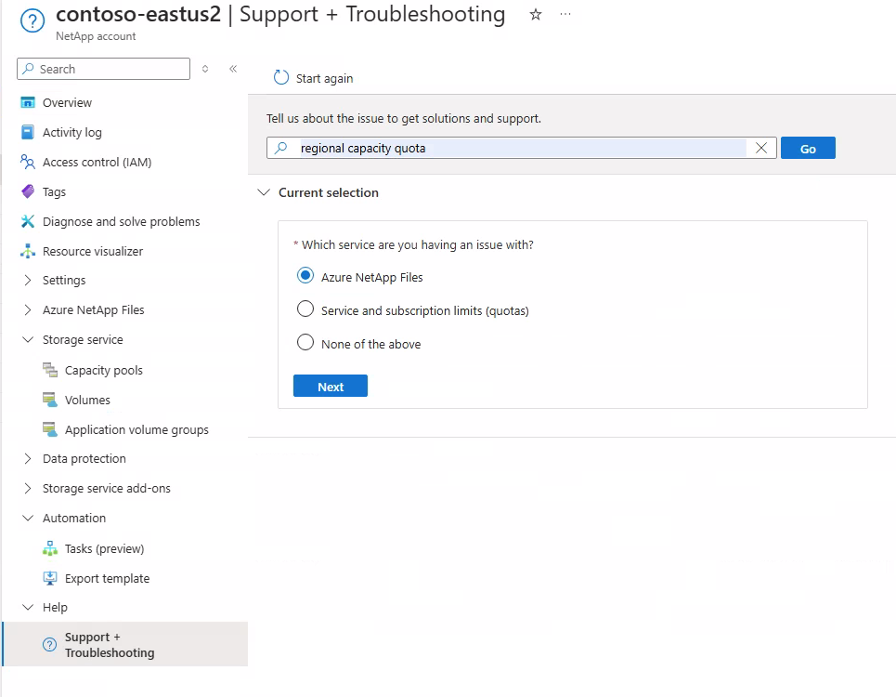This screenshot has height=697, width=896.
Task: Click the Overview icon in the sidebar
Action: [x=28, y=102]
